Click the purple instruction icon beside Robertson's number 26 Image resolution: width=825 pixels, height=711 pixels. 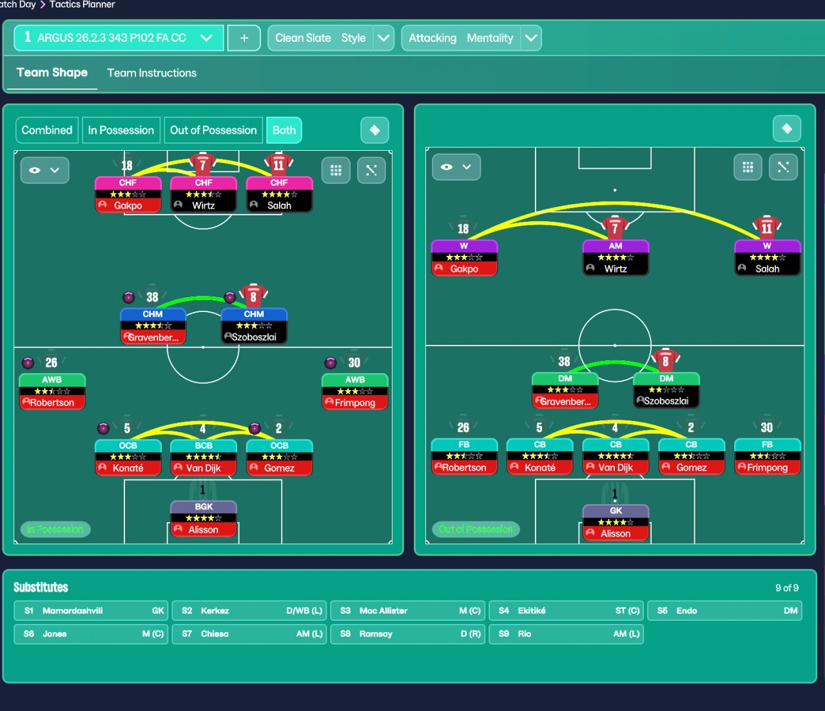click(28, 362)
